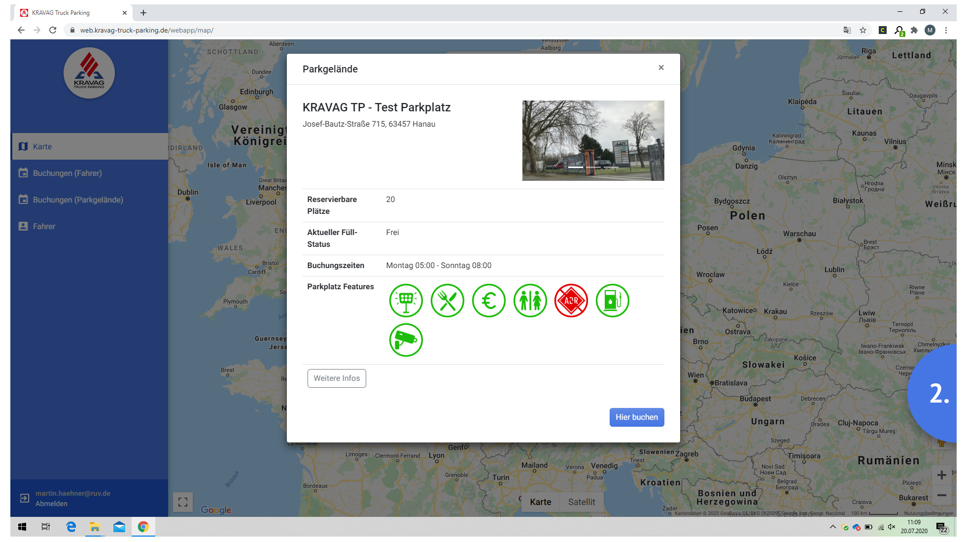Open Buchungen (Parkgelände) in sidebar
Image resolution: width=966 pixels, height=542 pixels.
pos(78,200)
